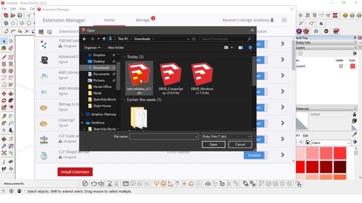
Task: Click the red Install Extension button
Action: click(75, 171)
